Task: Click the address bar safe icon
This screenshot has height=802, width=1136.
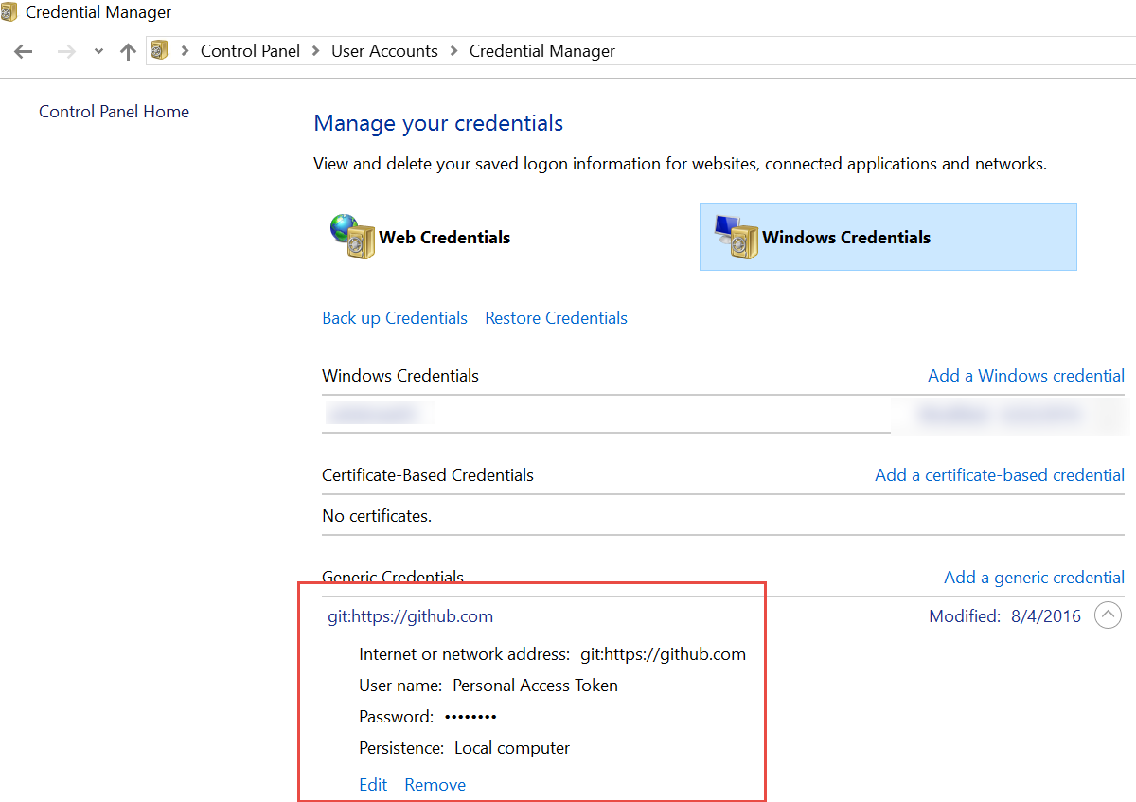Action: point(160,51)
